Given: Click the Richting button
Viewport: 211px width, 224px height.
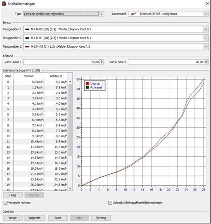Looking at the screenshot, I should point(101,218).
